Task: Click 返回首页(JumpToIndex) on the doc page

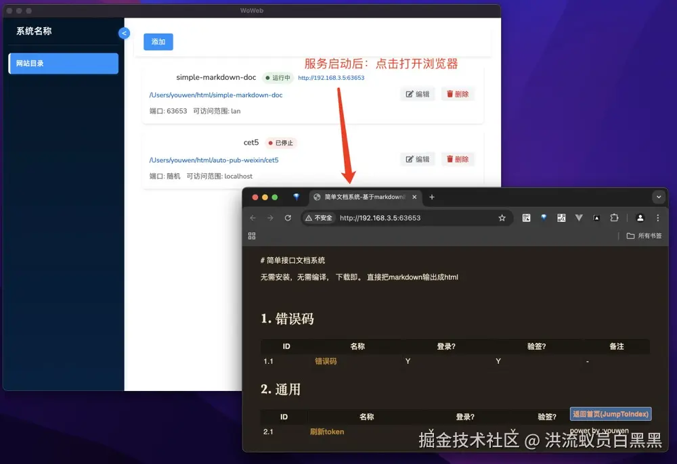Action: tap(610, 414)
